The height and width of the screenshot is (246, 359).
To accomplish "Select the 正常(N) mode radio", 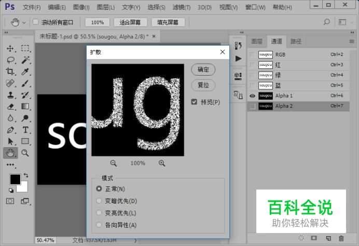I will click(99, 189).
